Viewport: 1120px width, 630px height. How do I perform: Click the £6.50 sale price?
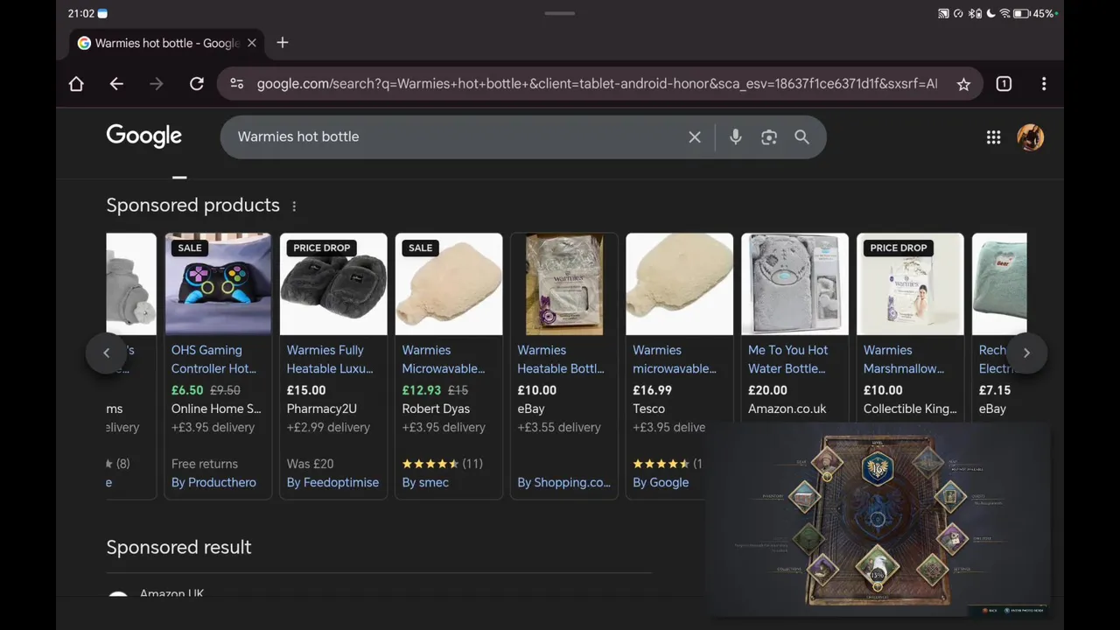[187, 390]
